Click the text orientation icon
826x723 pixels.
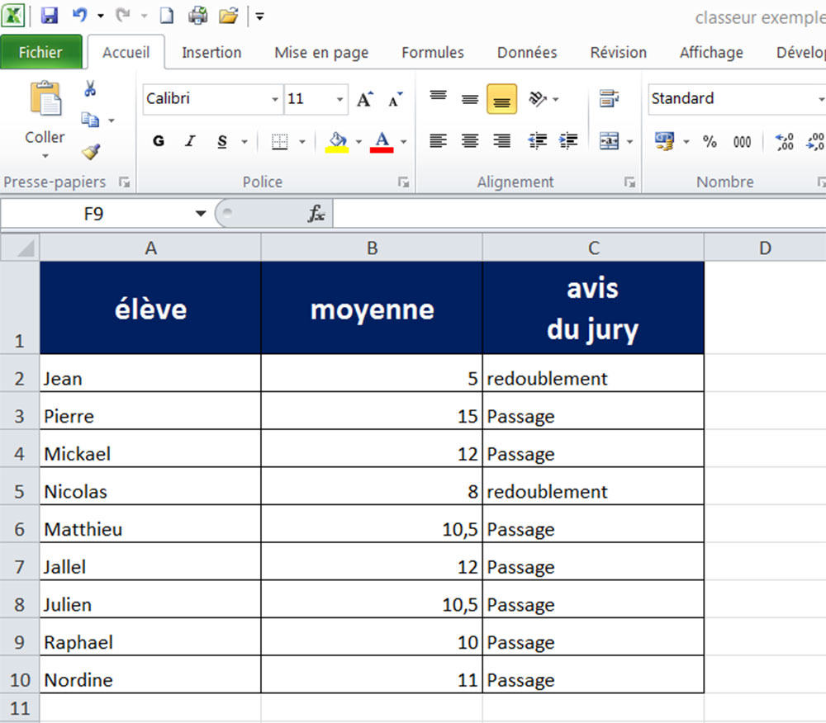point(538,99)
